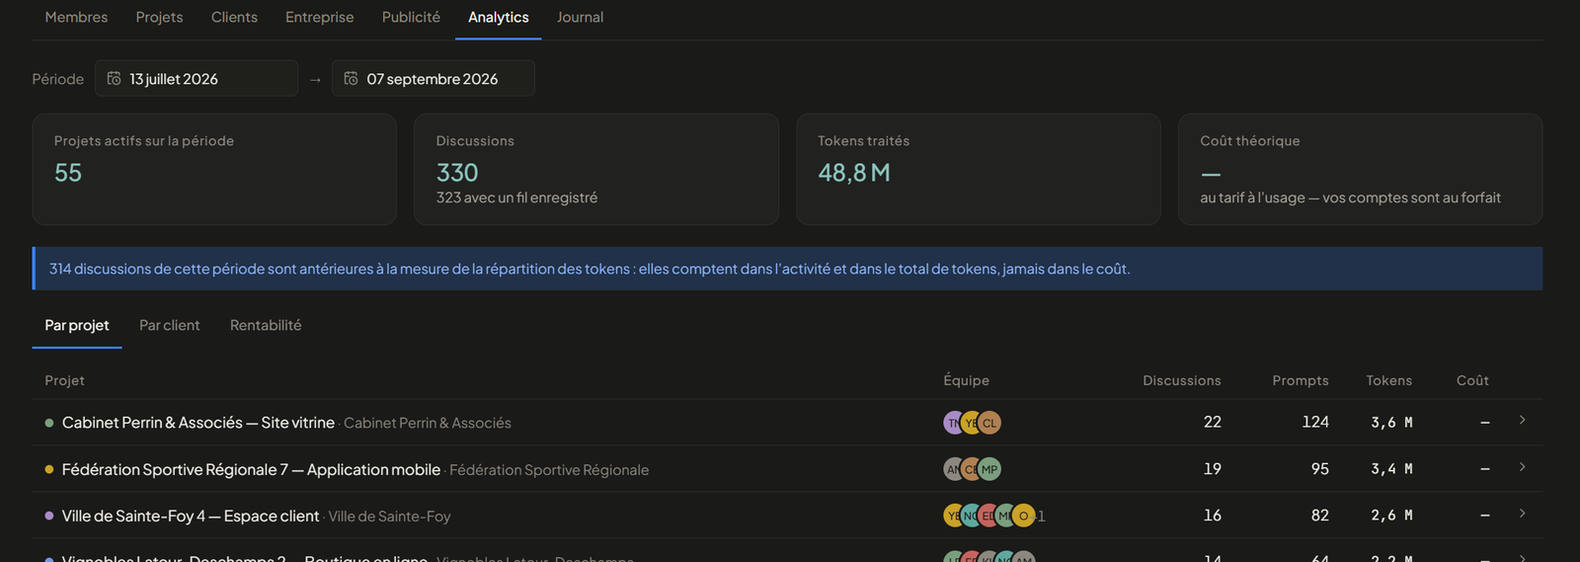Click the Projets actifs sur la période card

click(214, 169)
